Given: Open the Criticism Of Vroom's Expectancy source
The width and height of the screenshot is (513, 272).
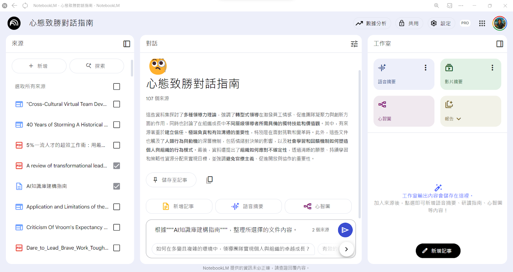Looking at the screenshot, I should click(x=67, y=227).
